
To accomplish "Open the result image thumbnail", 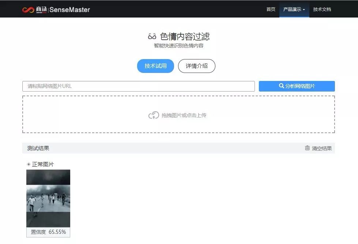I will coord(48,198).
